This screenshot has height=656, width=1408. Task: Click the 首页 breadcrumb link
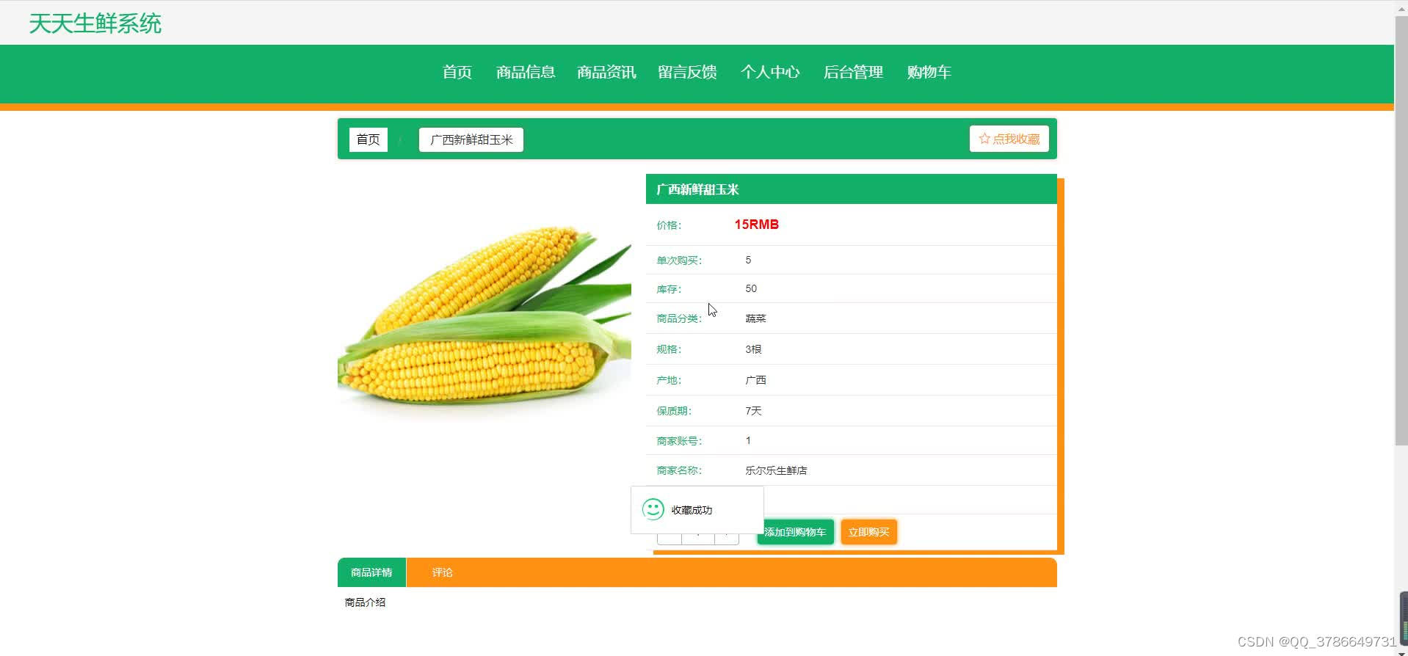(x=369, y=139)
